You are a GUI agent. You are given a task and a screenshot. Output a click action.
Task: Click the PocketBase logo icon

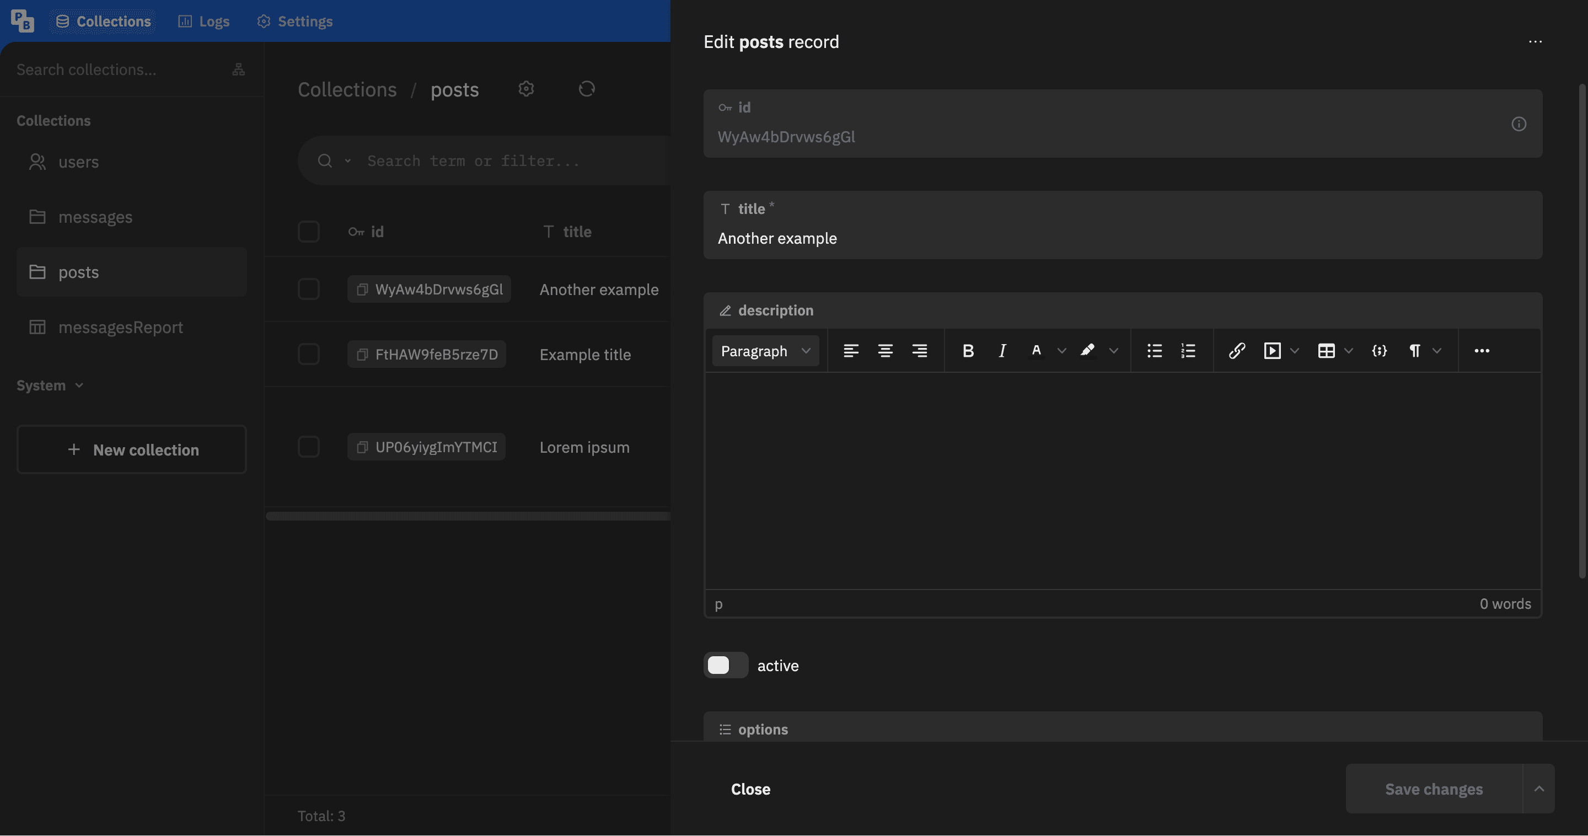[x=23, y=21]
